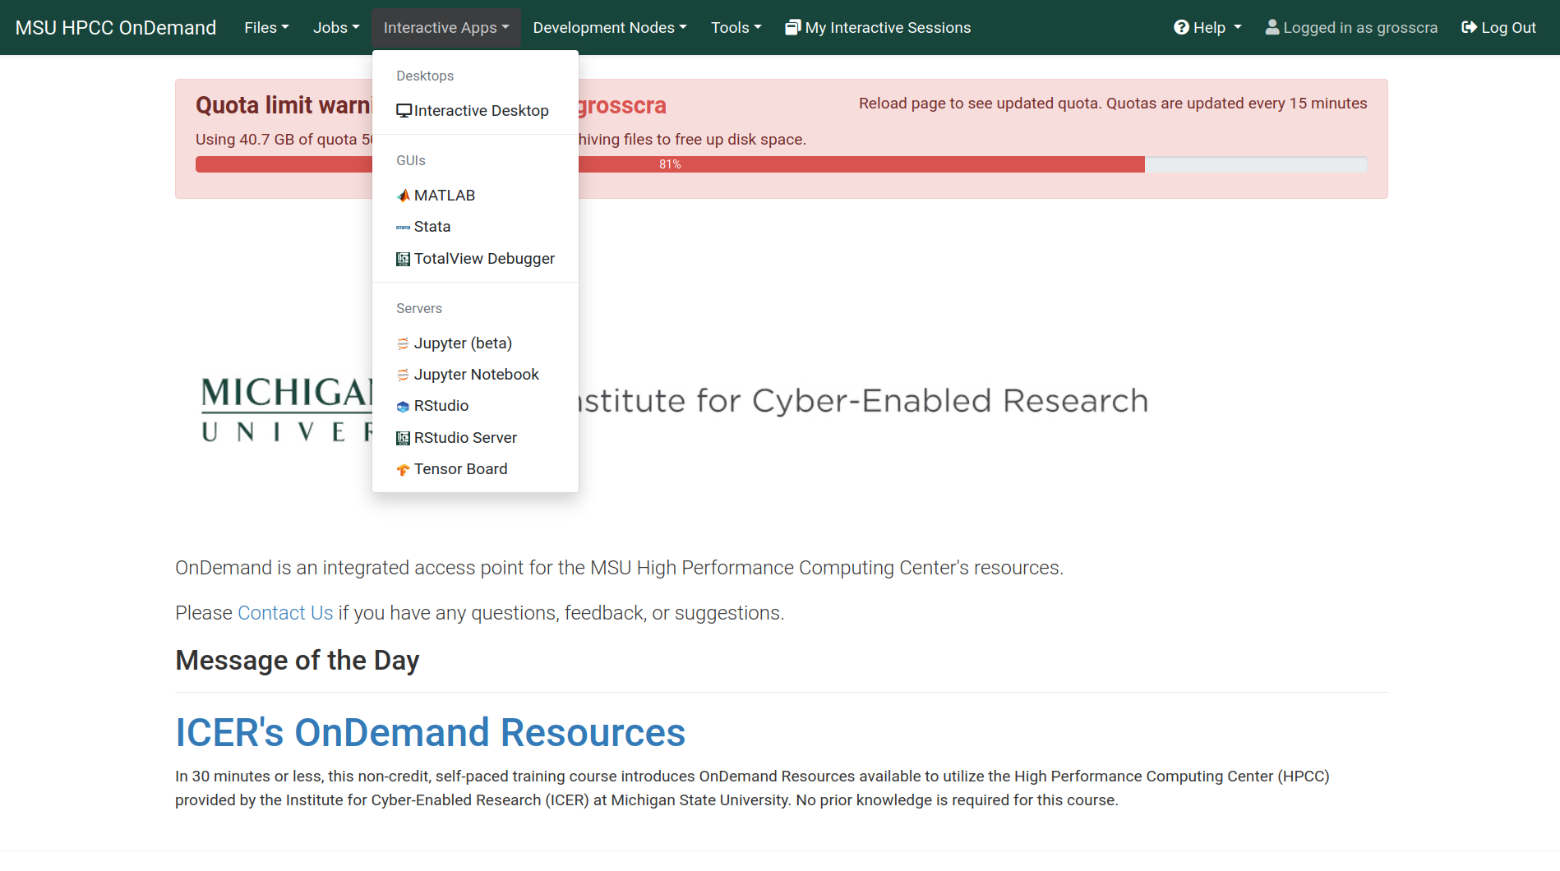Click the Log Out arrow icon
Viewport: 1560px width, 871px height.
pyautogui.click(x=1469, y=27)
